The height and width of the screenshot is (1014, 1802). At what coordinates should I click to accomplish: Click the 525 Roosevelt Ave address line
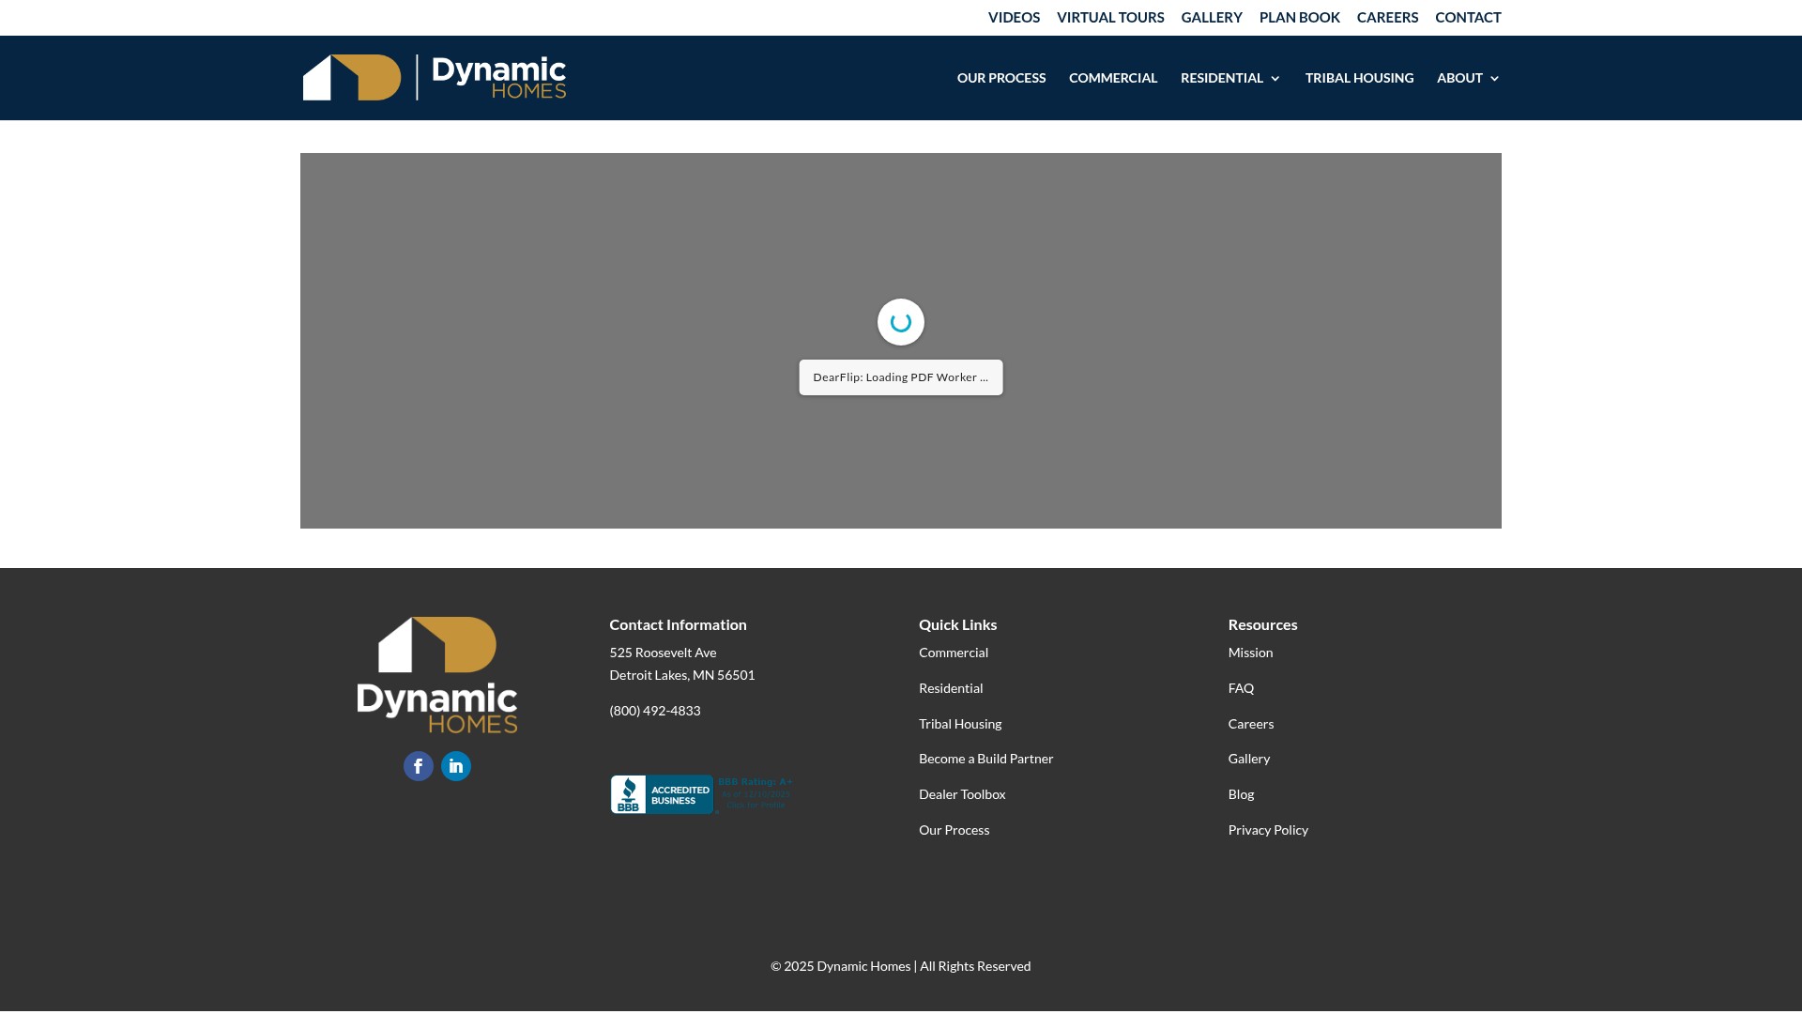[x=663, y=653]
